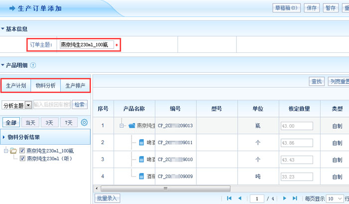Click the document icon in row 2
The height and width of the screenshot is (204, 349).
coord(141,143)
